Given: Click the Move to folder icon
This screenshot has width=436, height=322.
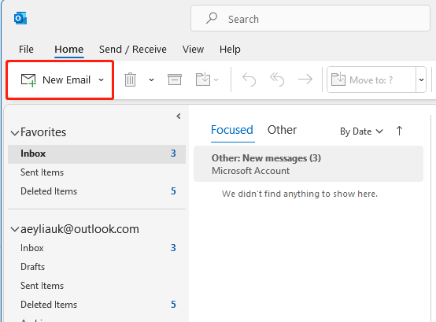Looking at the screenshot, I should pyautogui.click(x=203, y=80).
